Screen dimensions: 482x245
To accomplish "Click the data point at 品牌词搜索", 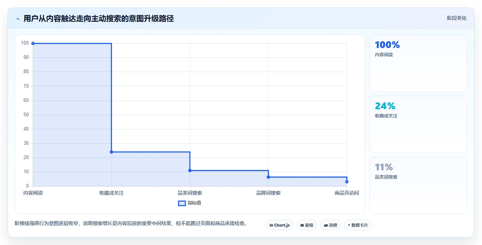I will pyautogui.click(x=268, y=177).
